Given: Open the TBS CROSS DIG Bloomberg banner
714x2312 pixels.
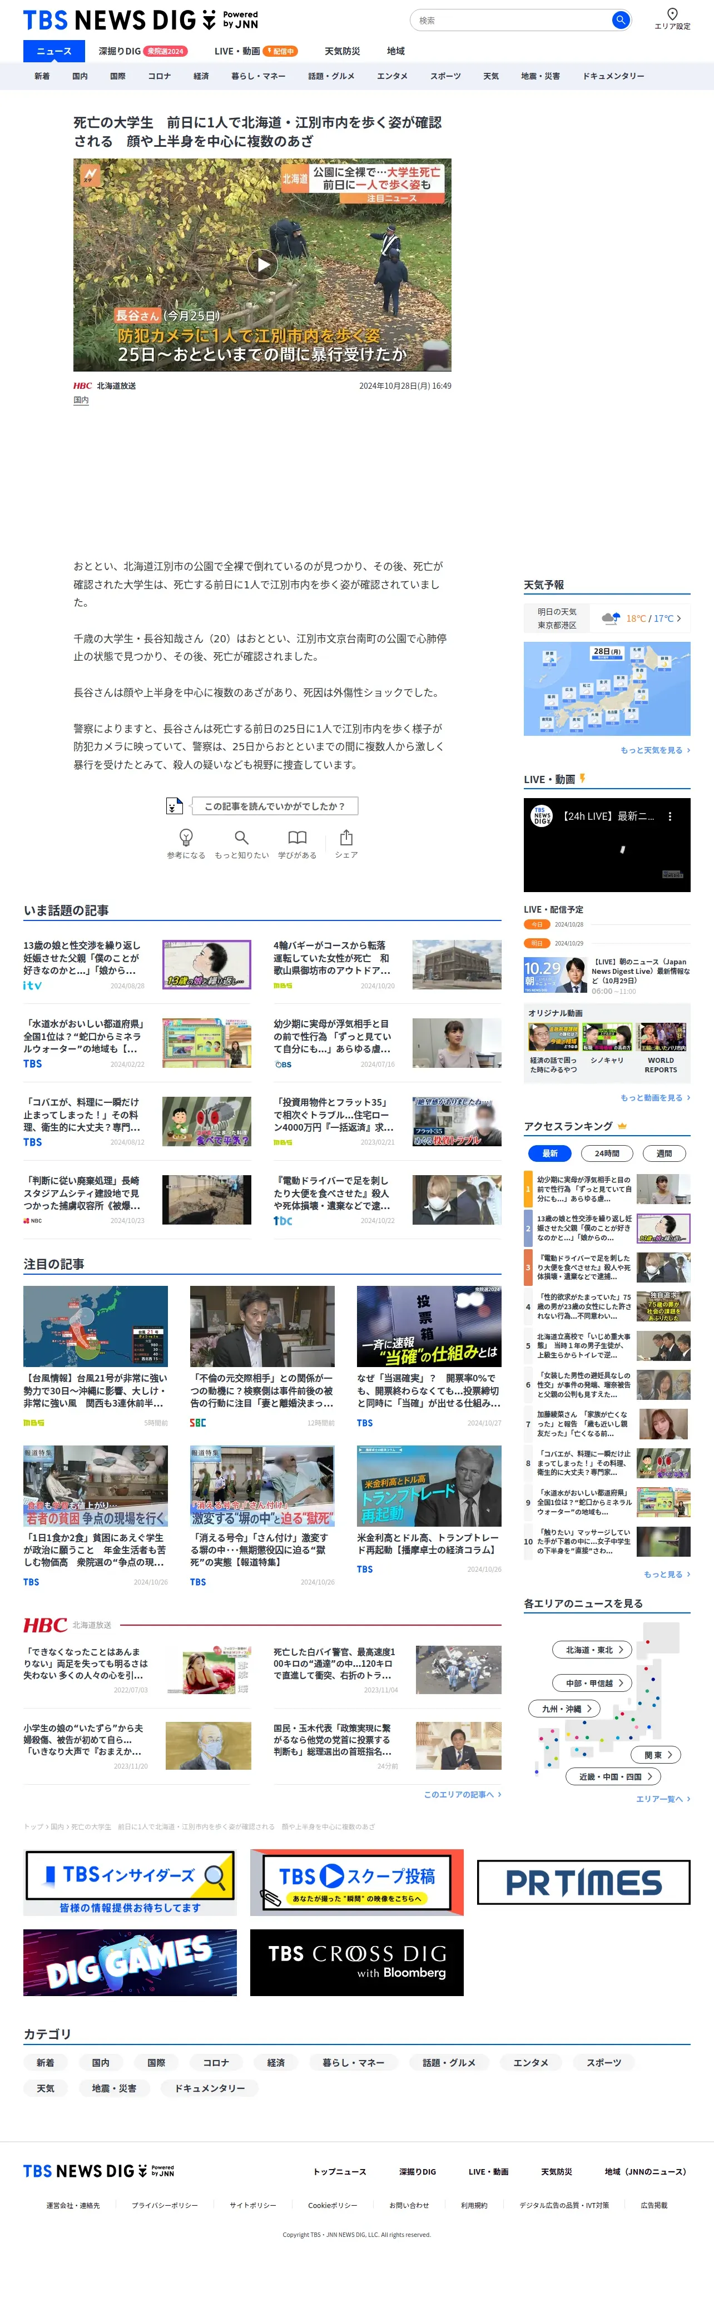Looking at the screenshot, I should coord(357,1962).
